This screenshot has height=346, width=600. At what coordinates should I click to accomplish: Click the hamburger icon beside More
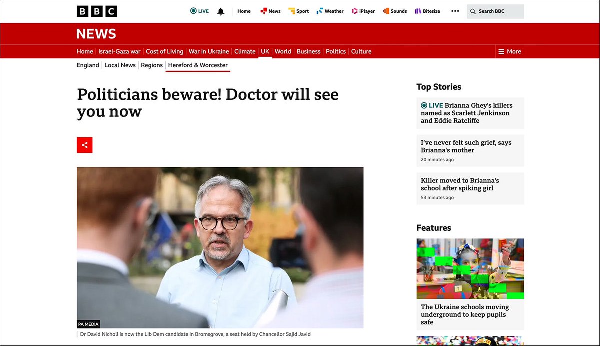(501, 51)
